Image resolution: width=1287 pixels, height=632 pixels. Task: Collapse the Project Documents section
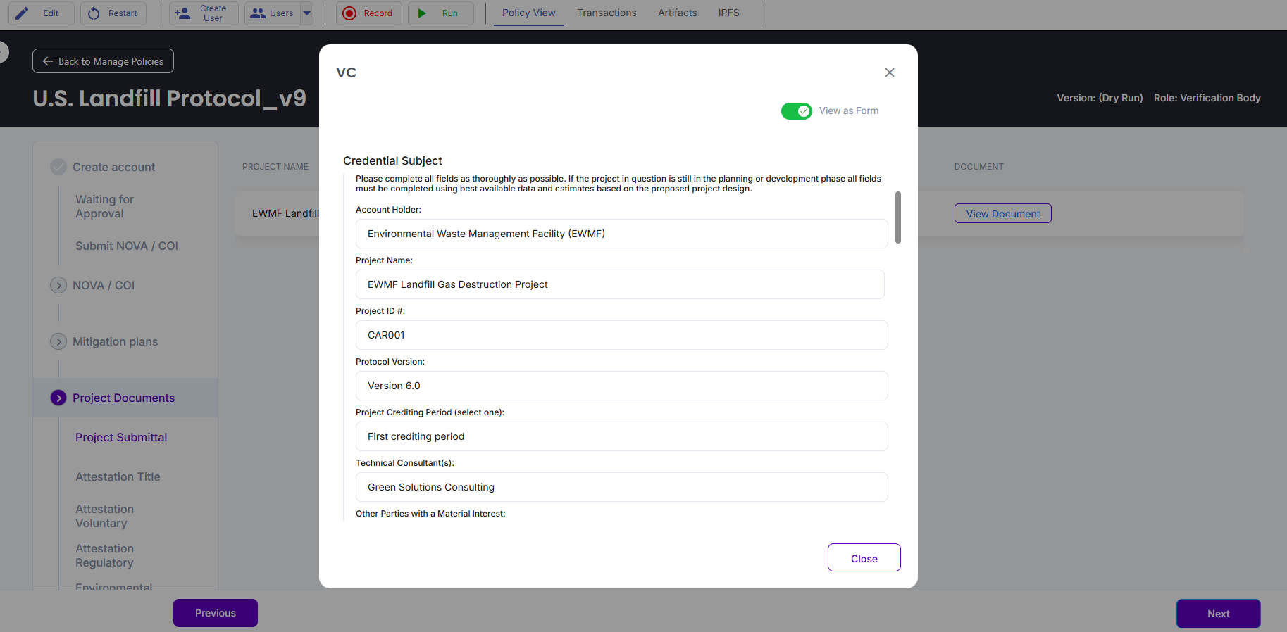pyautogui.click(x=58, y=398)
